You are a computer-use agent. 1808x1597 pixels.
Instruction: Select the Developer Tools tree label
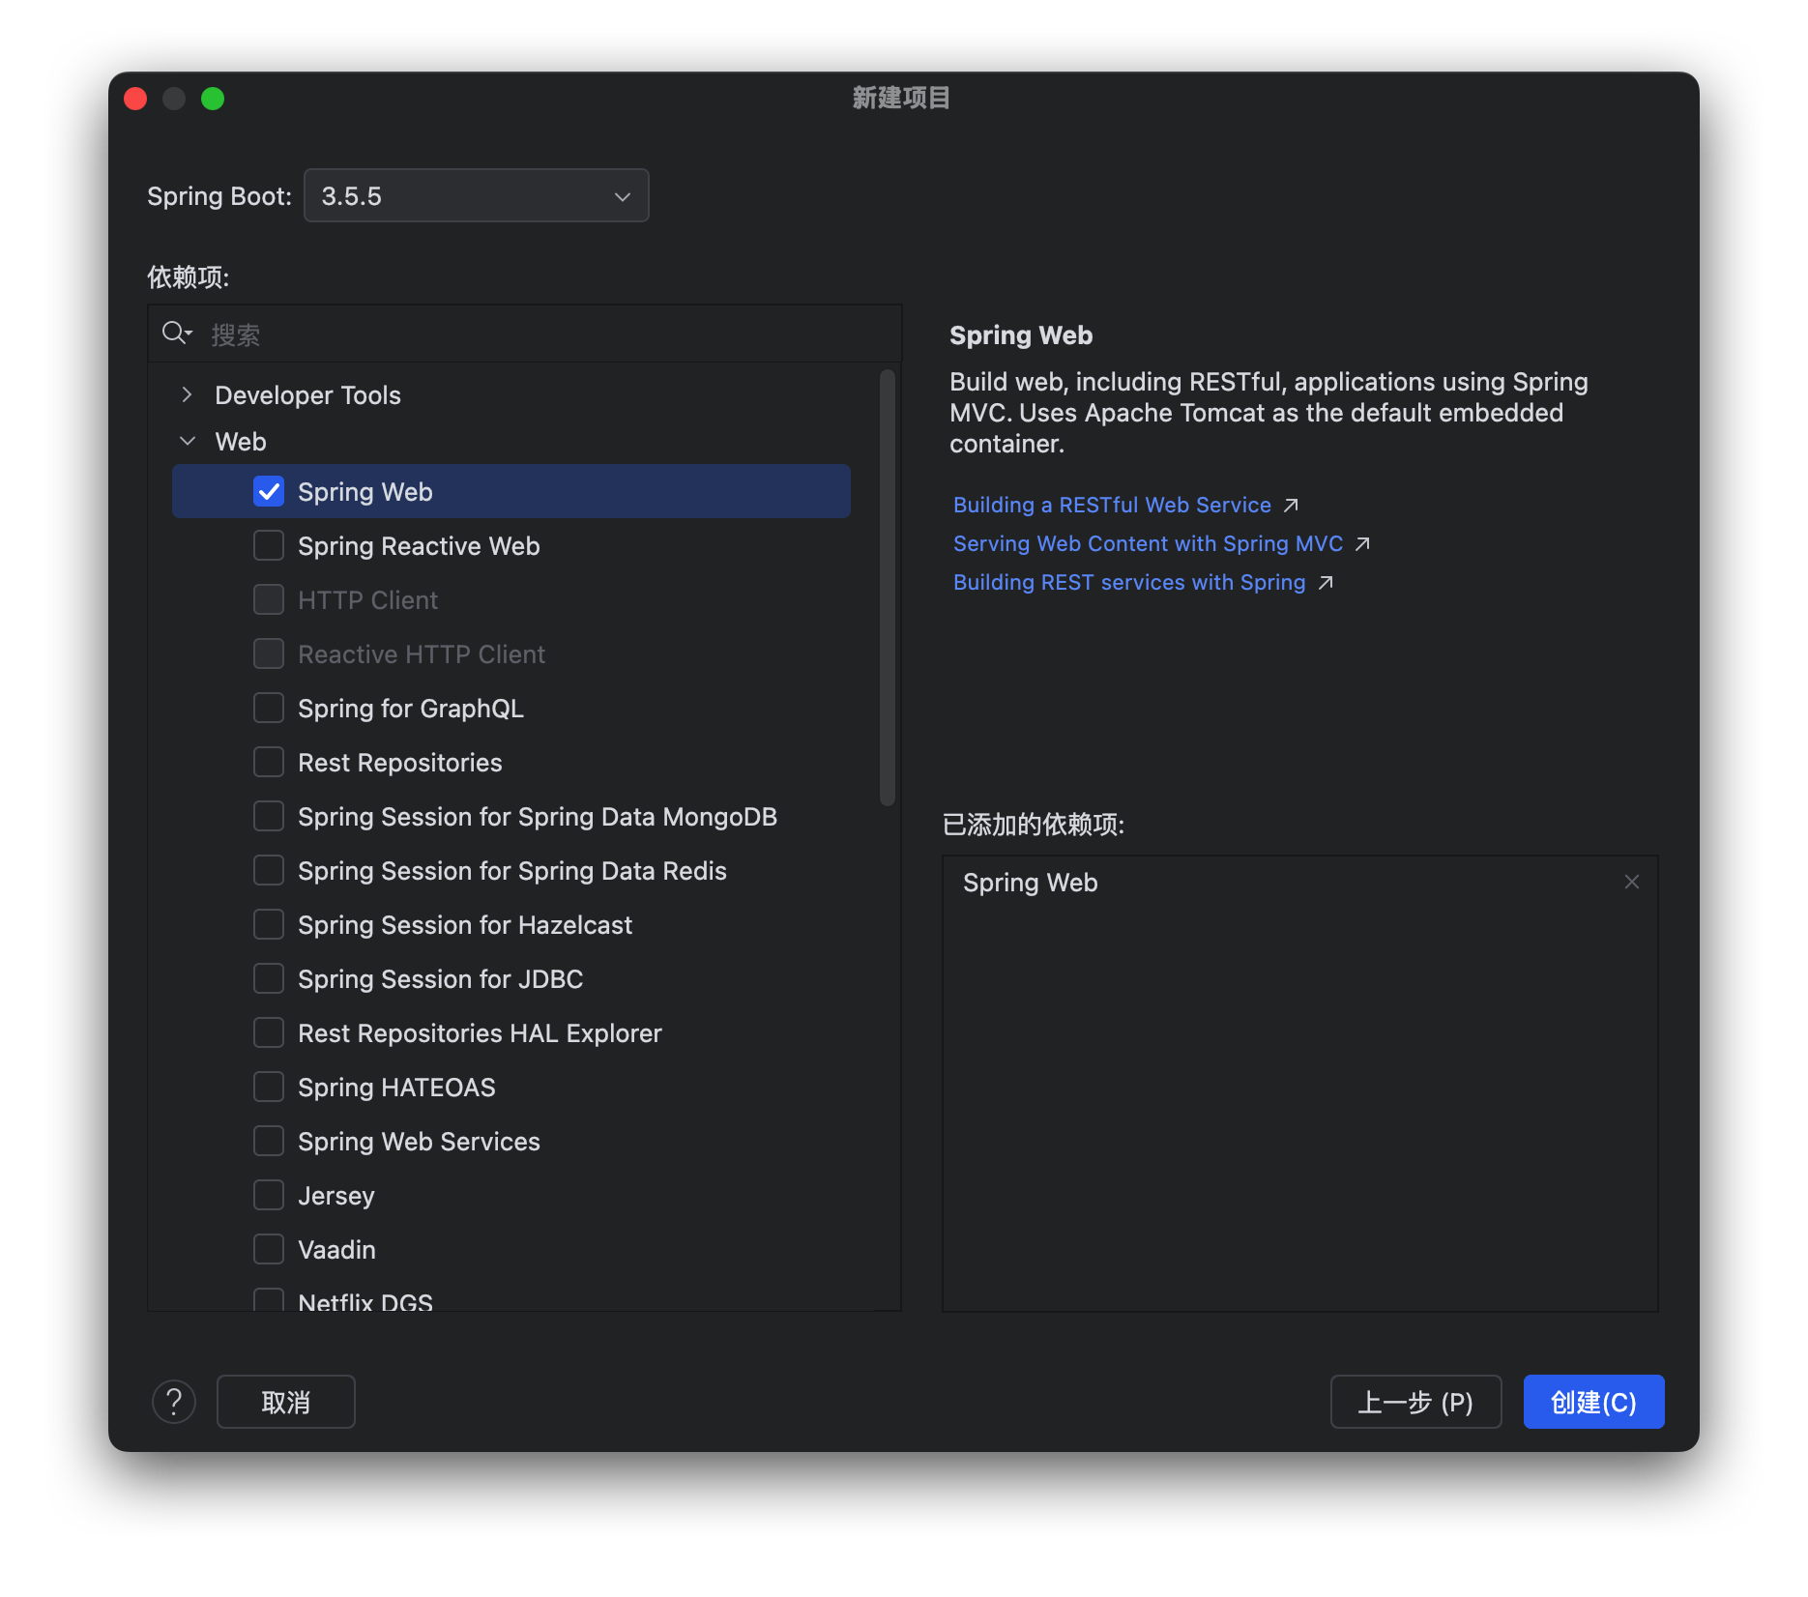(x=307, y=394)
